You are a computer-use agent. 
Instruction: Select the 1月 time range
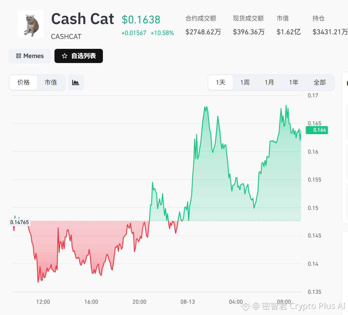[x=269, y=82]
